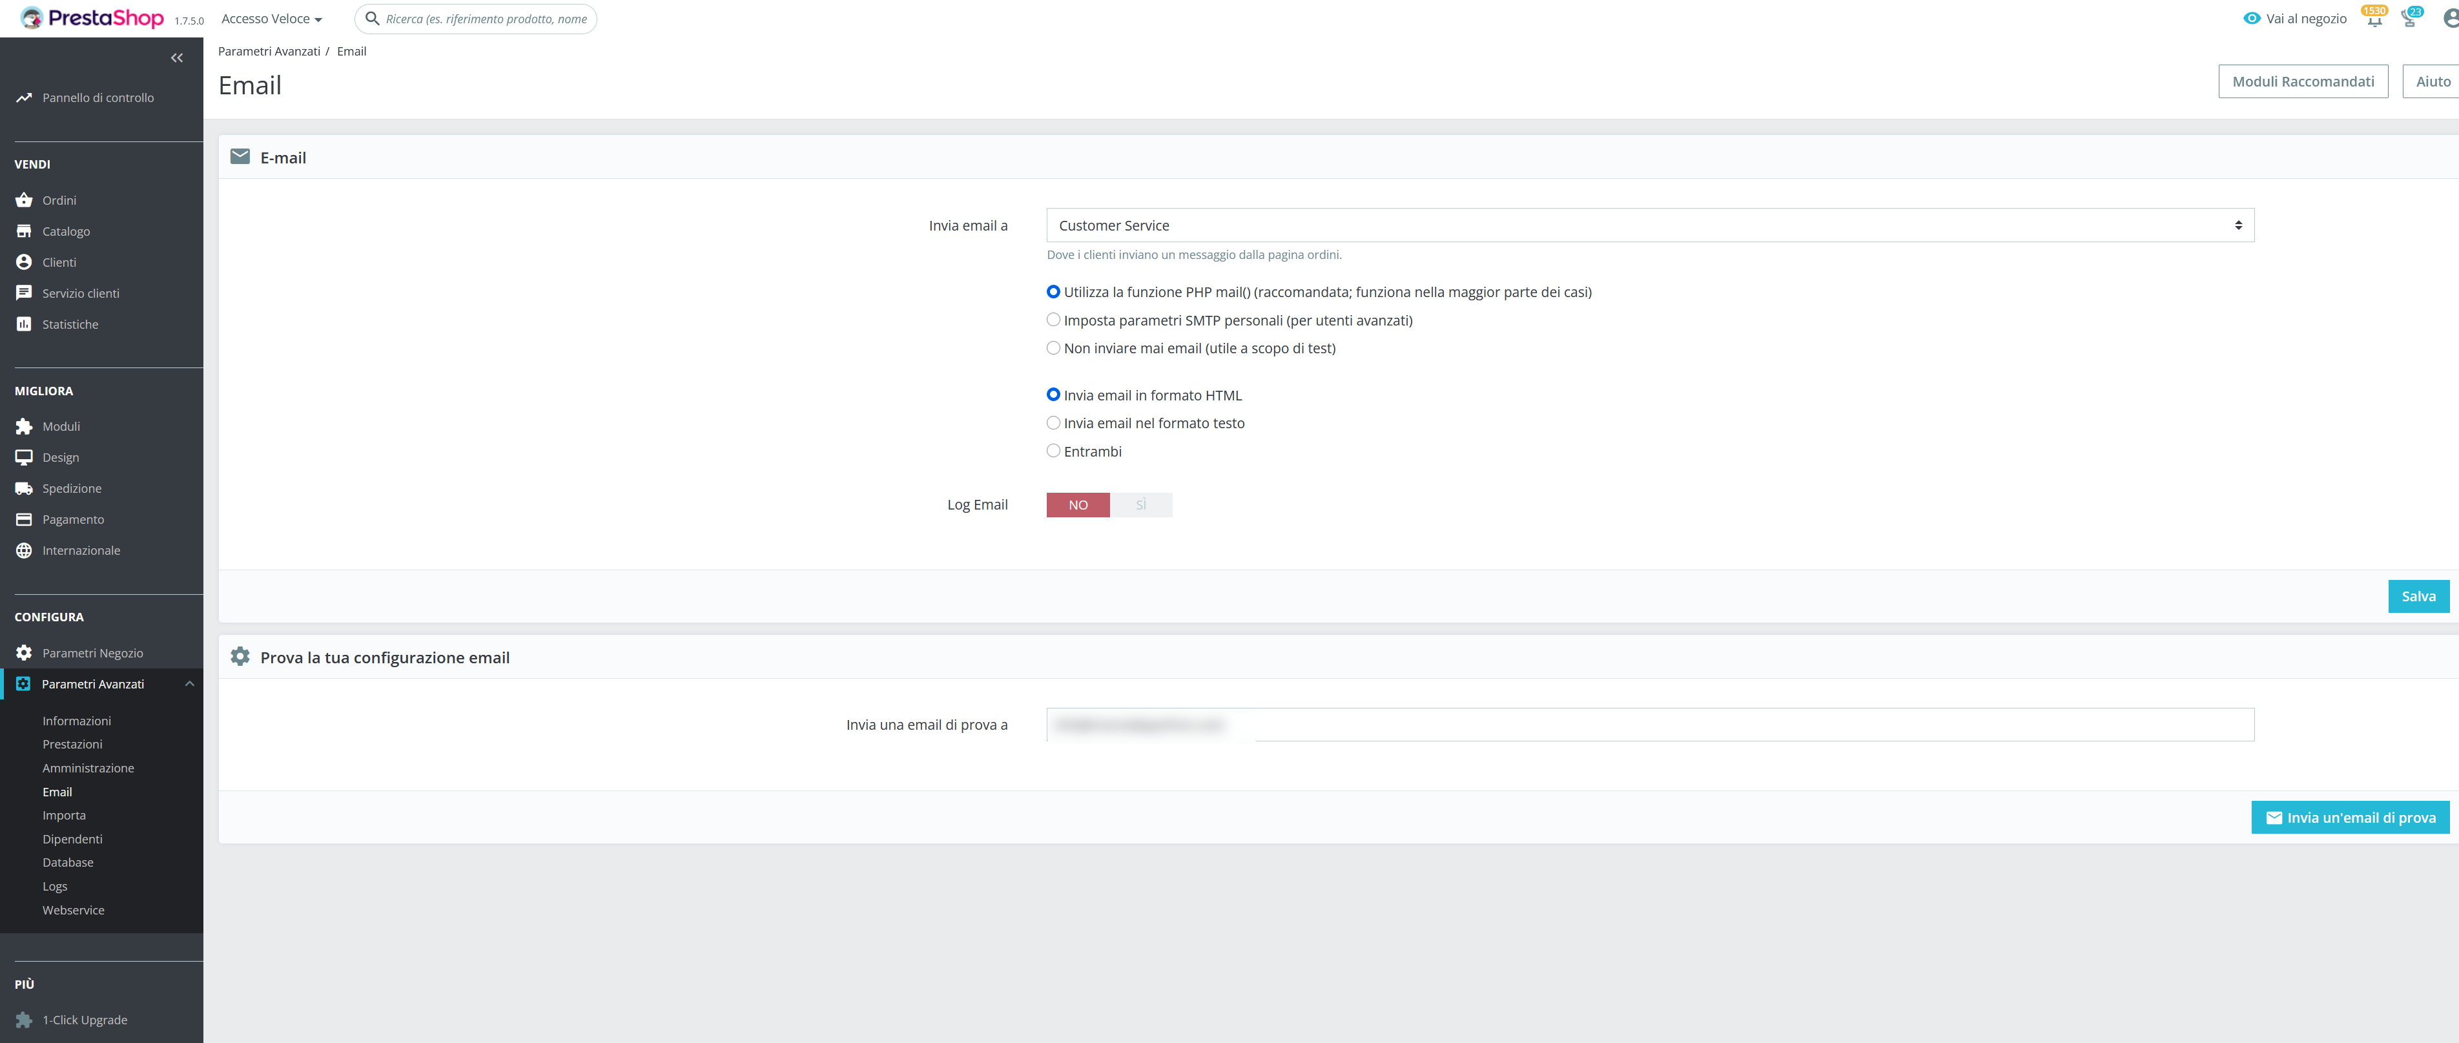Click the Salva button
Viewport: 2459px width, 1043px height.
[2418, 596]
